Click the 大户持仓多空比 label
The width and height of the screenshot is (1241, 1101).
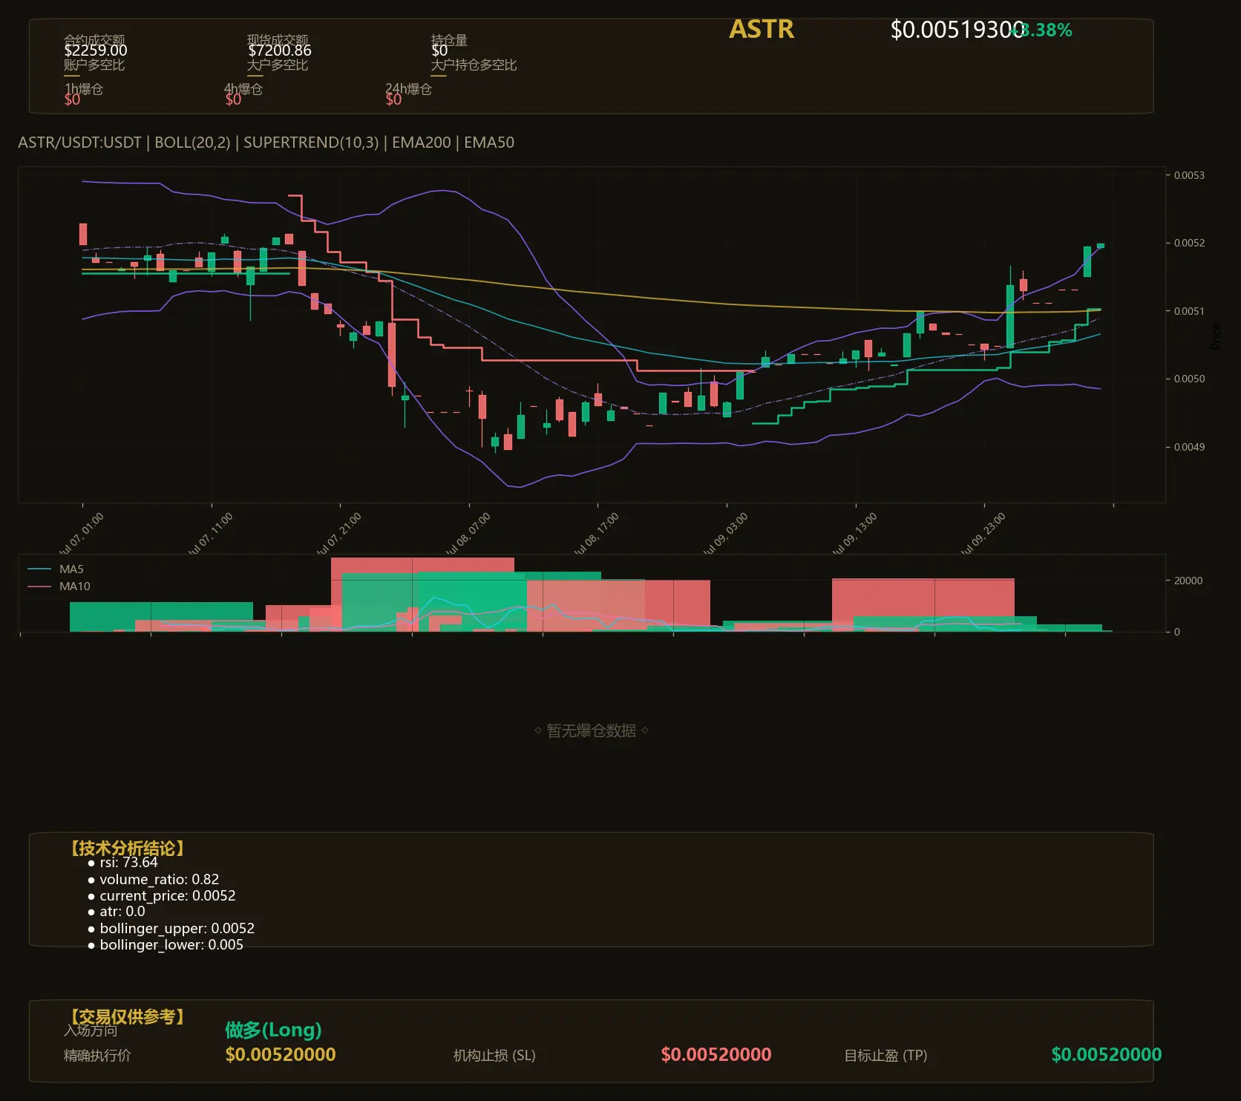474,65
